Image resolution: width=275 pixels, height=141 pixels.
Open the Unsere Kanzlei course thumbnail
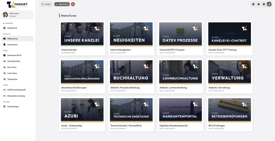point(82,34)
